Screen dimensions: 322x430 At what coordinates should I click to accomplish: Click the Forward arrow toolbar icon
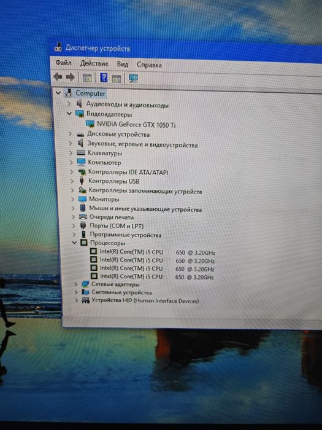(70, 77)
